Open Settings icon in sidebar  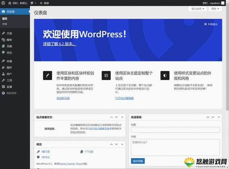click(3, 87)
